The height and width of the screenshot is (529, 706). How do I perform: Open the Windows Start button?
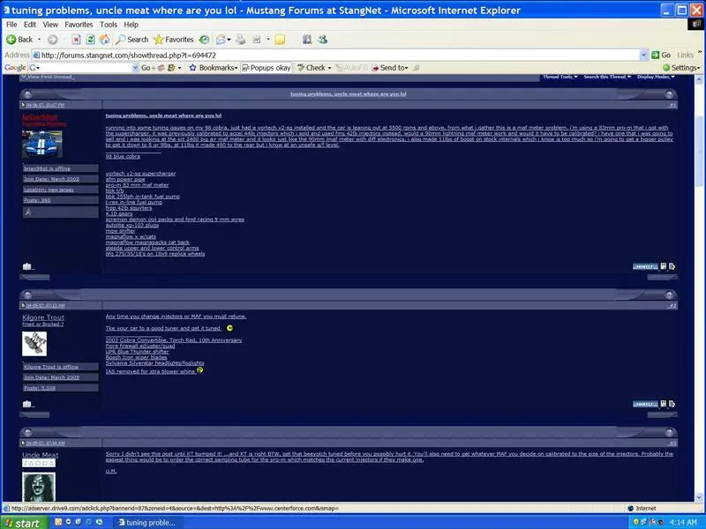(x=24, y=522)
